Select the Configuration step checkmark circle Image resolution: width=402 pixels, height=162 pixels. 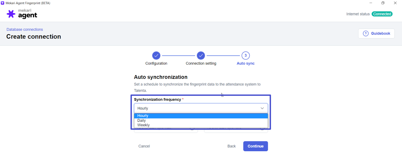pyautogui.click(x=156, y=55)
